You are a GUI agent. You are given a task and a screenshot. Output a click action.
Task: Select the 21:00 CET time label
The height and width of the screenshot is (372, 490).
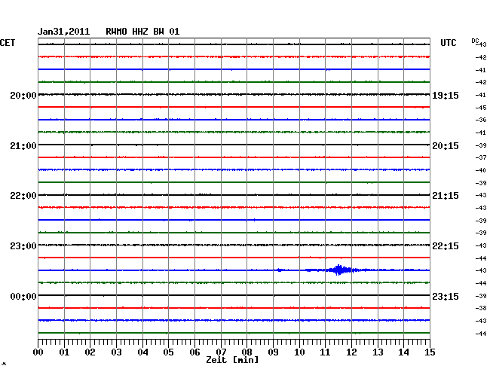tap(23, 146)
